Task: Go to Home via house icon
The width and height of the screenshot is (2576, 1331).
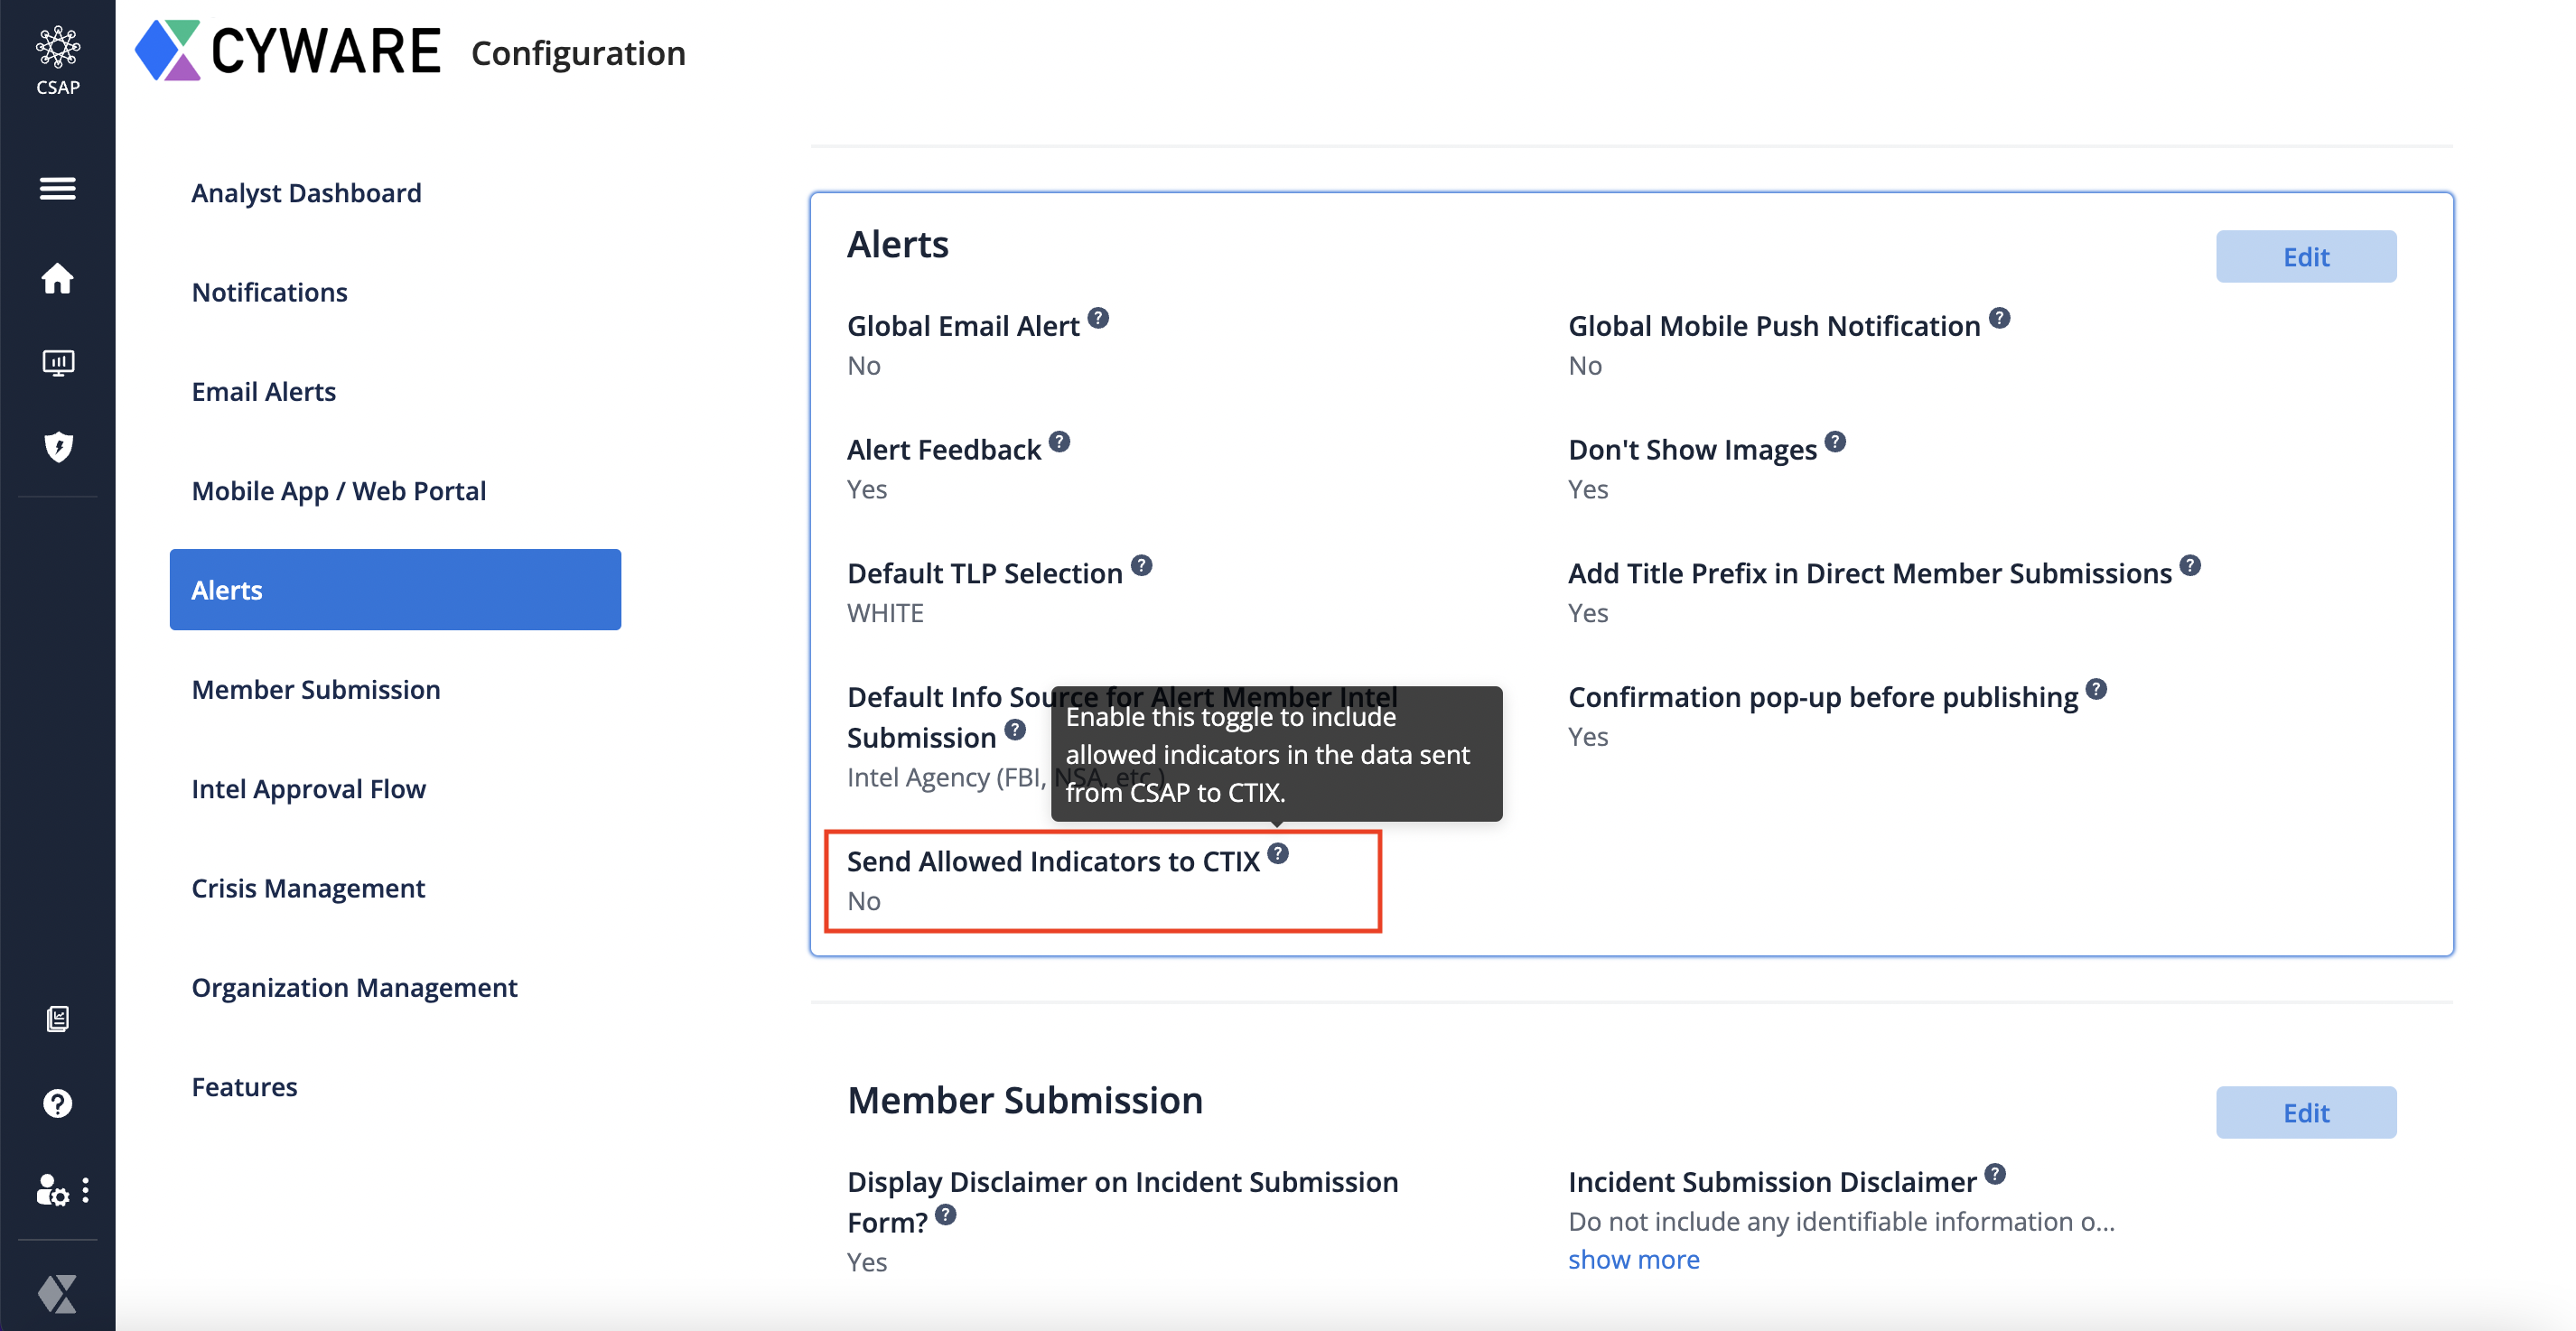Action: 57,278
